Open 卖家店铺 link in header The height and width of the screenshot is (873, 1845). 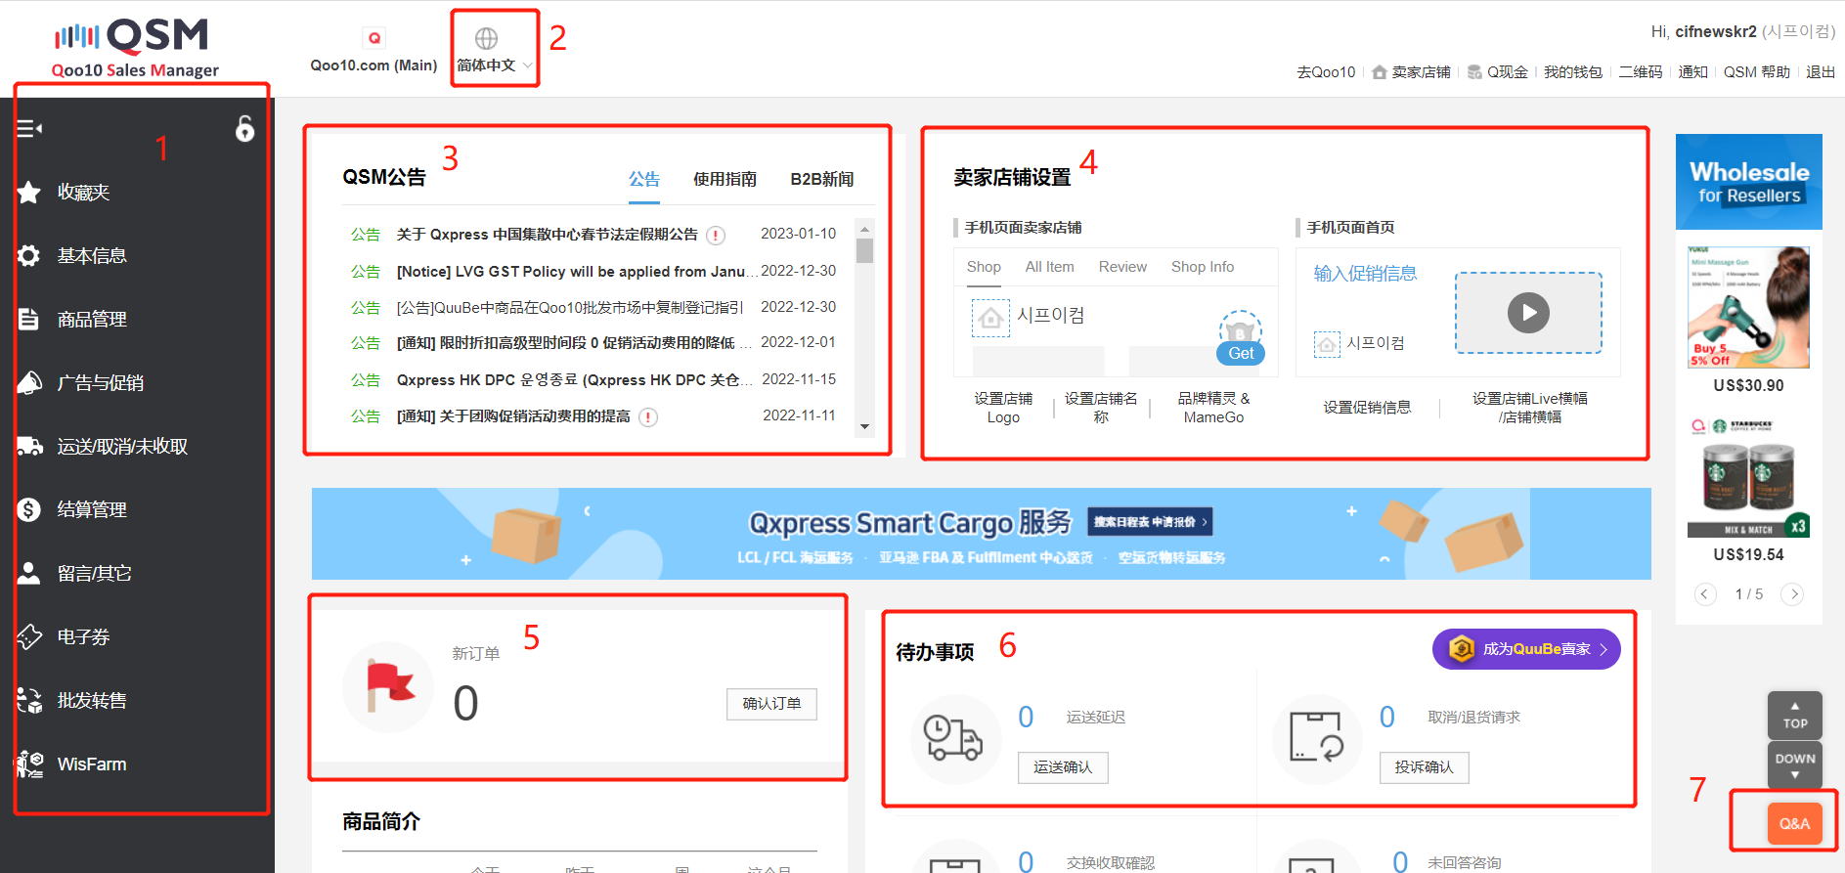(x=1411, y=72)
